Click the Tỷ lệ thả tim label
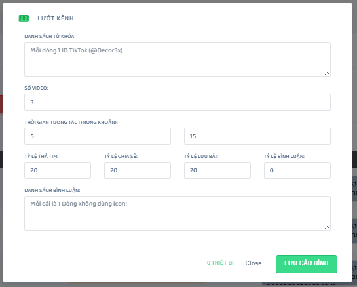 (41, 156)
